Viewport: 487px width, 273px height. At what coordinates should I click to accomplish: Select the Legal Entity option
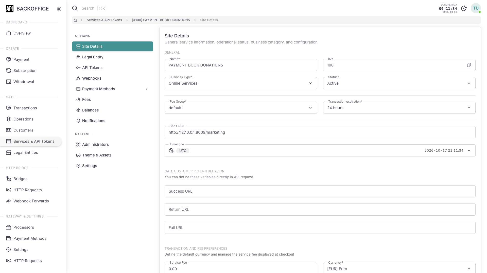[113, 57]
